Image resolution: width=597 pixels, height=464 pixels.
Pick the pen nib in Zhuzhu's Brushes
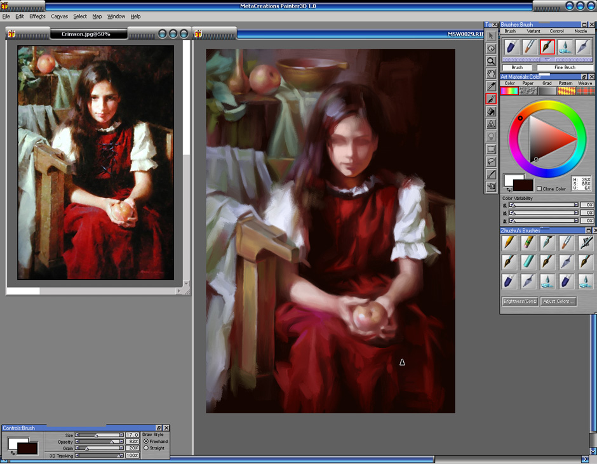[x=547, y=242]
